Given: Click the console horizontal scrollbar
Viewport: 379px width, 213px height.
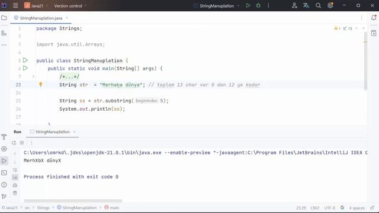Looking at the screenshot, I should click(x=73, y=201).
